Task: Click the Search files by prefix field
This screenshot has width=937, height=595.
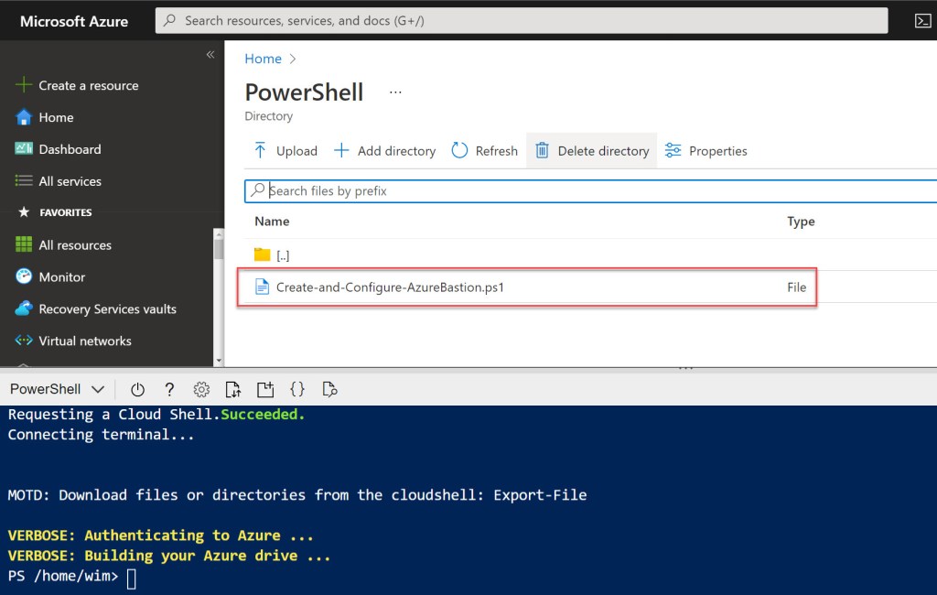Action: pos(595,190)
